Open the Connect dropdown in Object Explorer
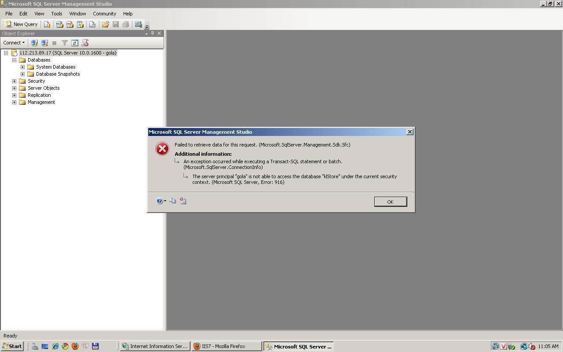This screenshot has width=563, height=352. [x=14, y=43]
